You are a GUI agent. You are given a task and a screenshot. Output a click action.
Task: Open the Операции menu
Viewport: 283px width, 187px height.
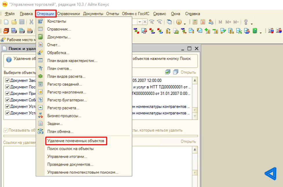tap(46, 14)
